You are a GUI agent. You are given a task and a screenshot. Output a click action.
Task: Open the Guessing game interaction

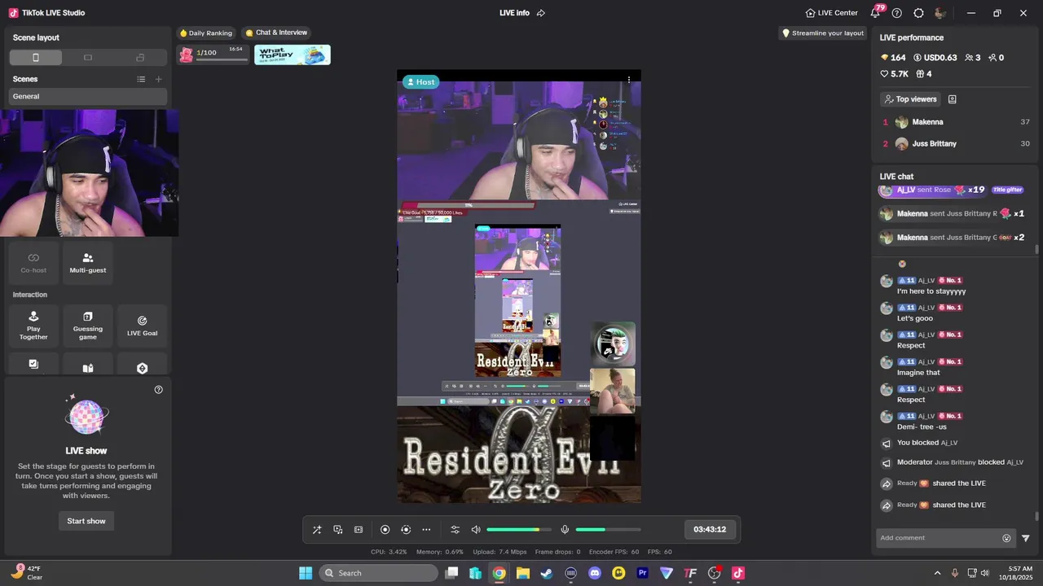(88, 326)
